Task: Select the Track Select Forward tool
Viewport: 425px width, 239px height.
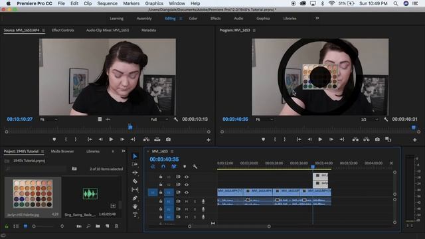Action: [x=135, y=164]
